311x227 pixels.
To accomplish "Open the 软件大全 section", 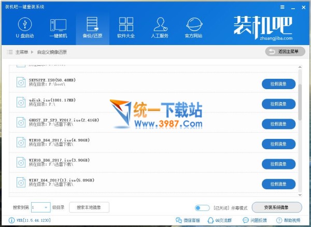I will click(x=126, y=28).
